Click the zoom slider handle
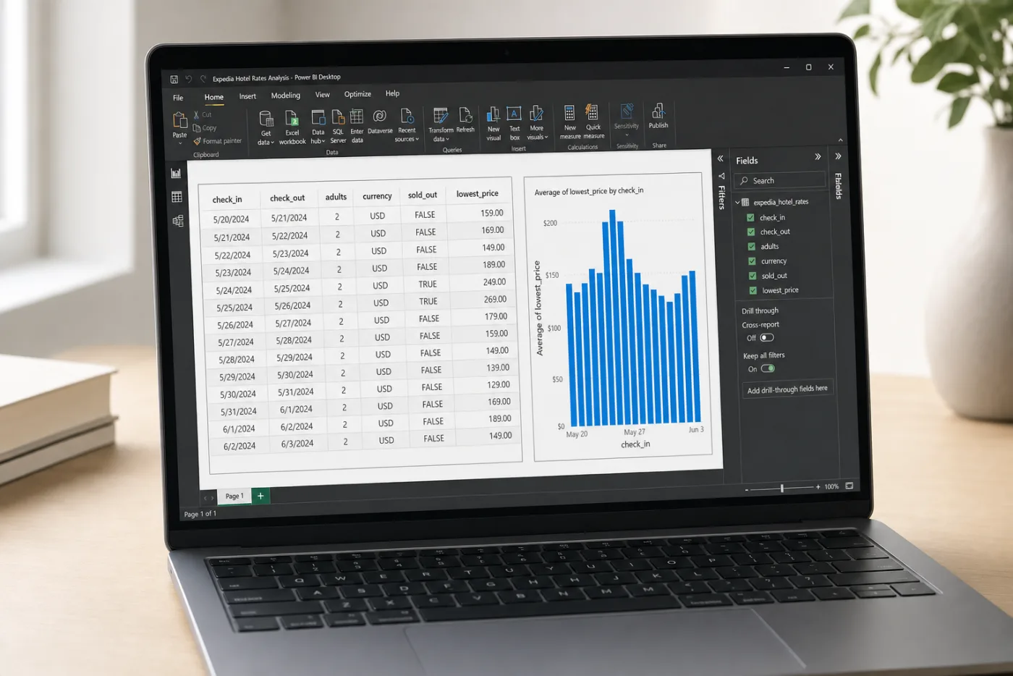This screenshot has width=1013, height=676. tap(782, 489)
